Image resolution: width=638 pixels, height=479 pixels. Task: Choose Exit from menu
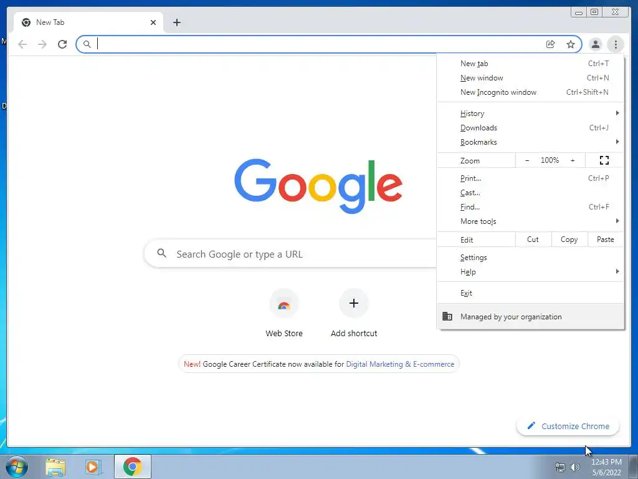(531, 293)
